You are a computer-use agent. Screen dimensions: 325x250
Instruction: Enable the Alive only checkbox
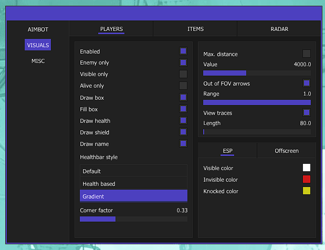(x=183, y=86)
